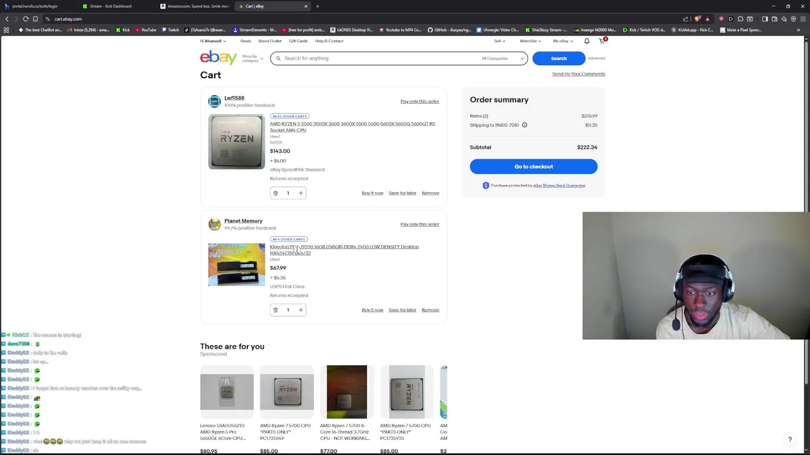This screenshot has width=810, height=455.
Task: Open the Kingston RAM product thumbnail
Action: [x=237, y=264]
